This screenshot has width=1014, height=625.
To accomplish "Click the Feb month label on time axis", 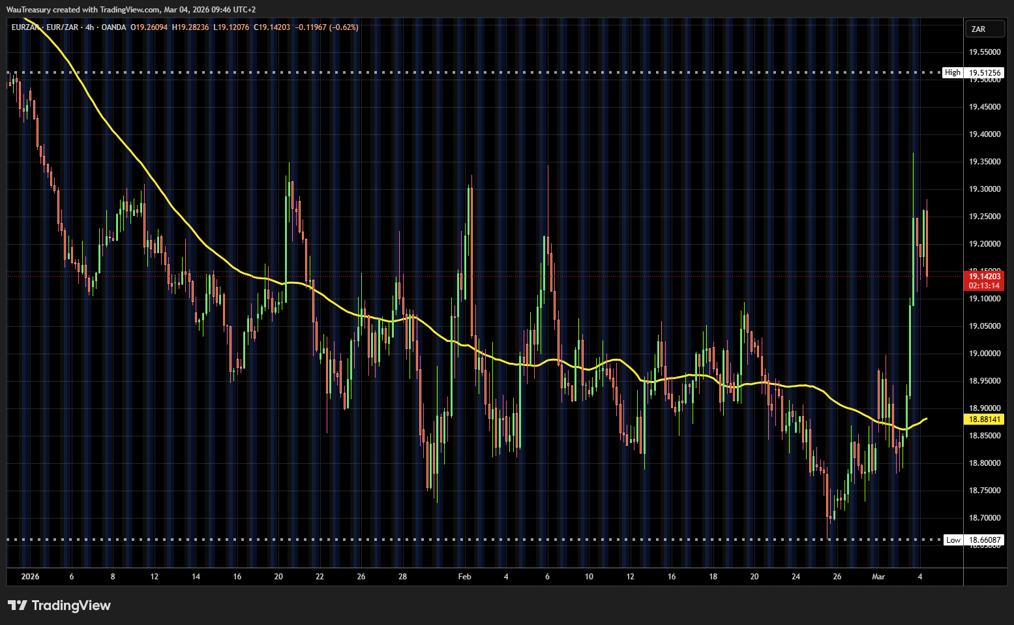I will pyautogui.click(x=464, y=577).
